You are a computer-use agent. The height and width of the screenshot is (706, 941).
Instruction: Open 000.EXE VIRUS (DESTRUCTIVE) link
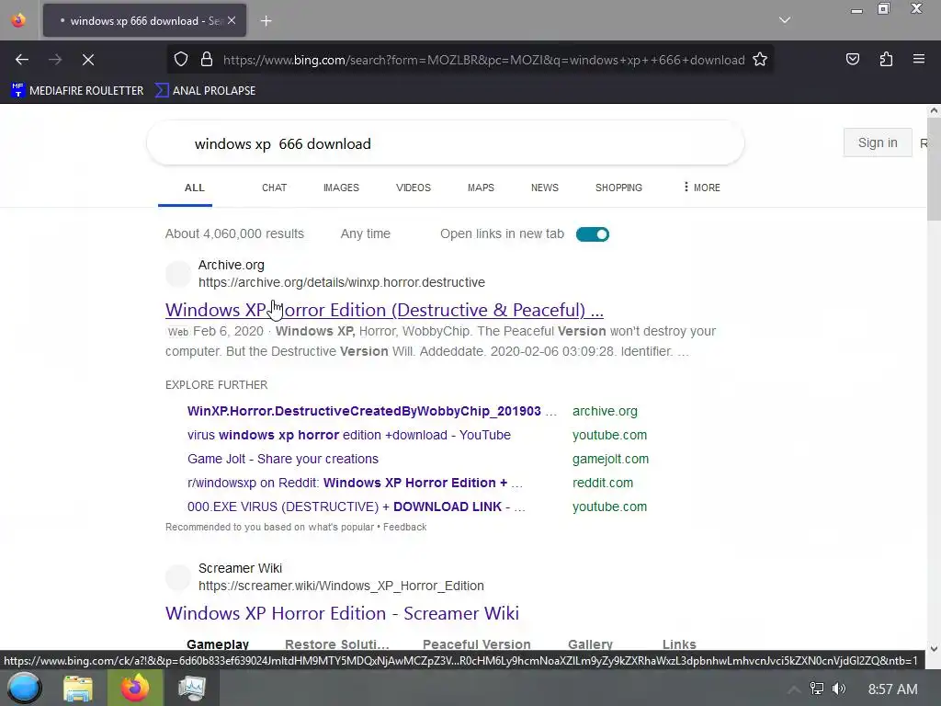point(356,507)
